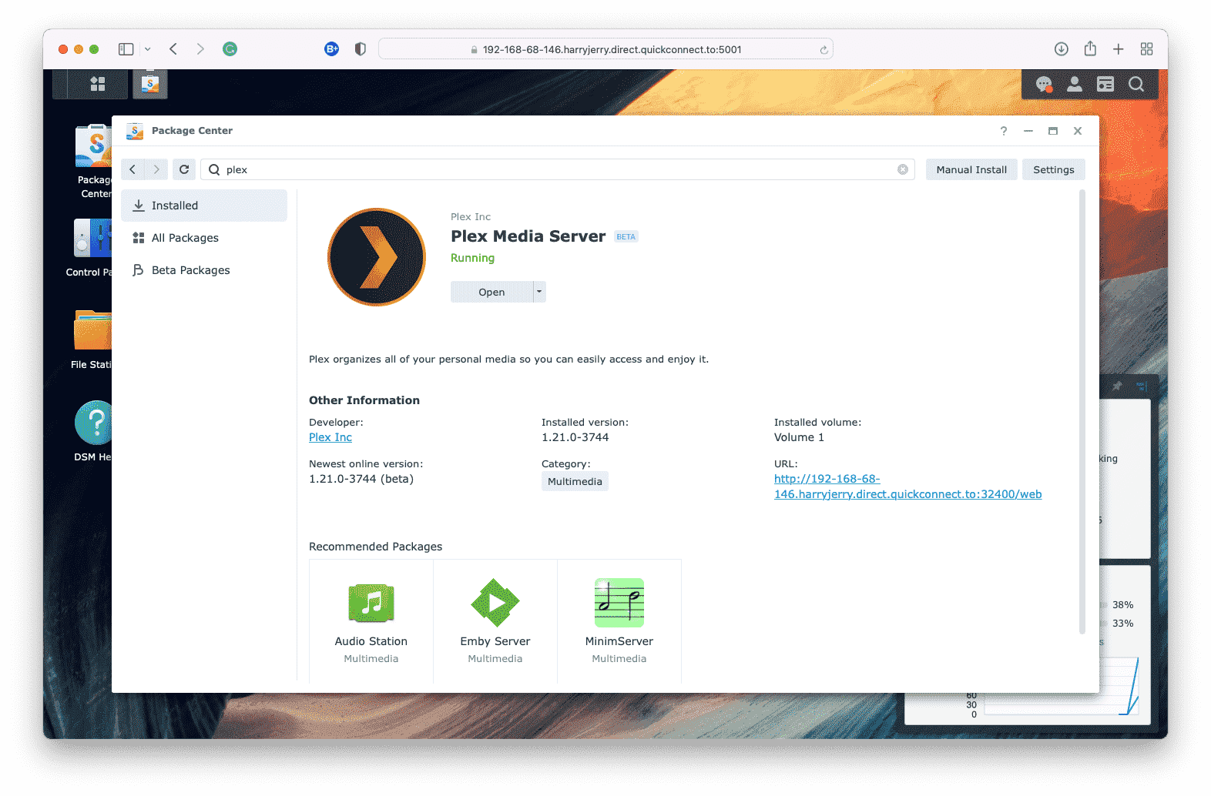Go back in Package Center
This screenshot has height=796, width=1211.
(133, 169)
